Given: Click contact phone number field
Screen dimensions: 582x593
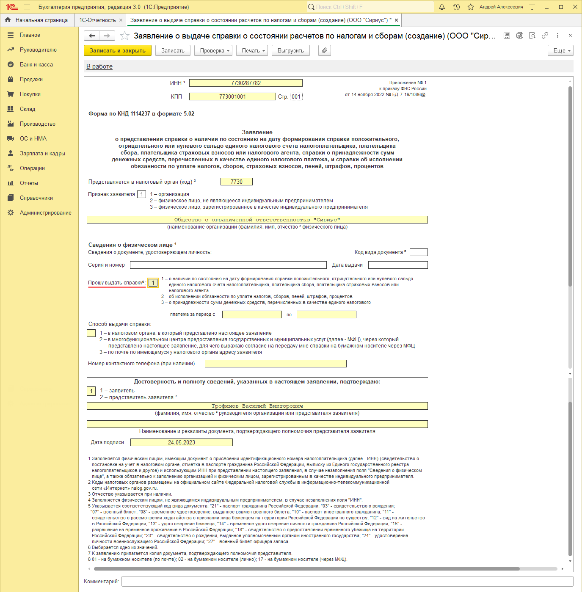Looking at the screenshot, I should (276, 364).
